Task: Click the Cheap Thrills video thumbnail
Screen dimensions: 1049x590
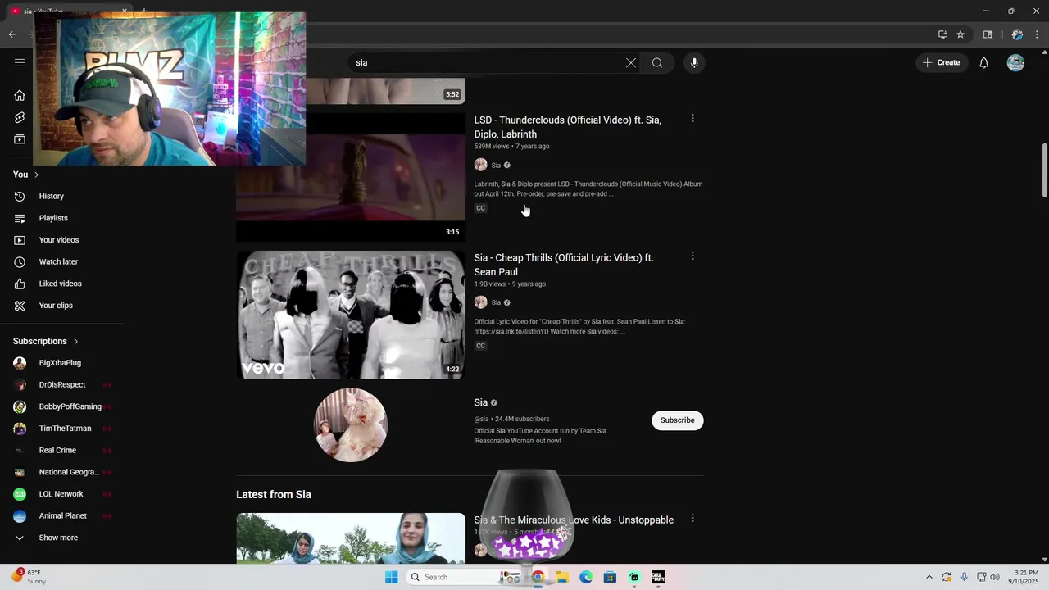Action: (x=351, y=315)
